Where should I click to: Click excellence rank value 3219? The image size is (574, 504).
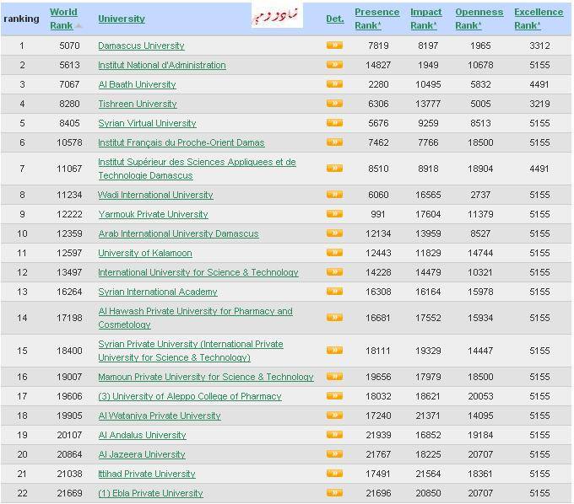(x=539, y=104)
